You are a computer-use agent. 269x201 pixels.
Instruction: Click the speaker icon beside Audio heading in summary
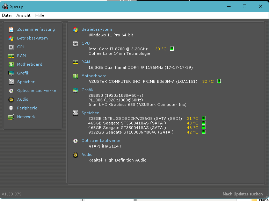75,155
